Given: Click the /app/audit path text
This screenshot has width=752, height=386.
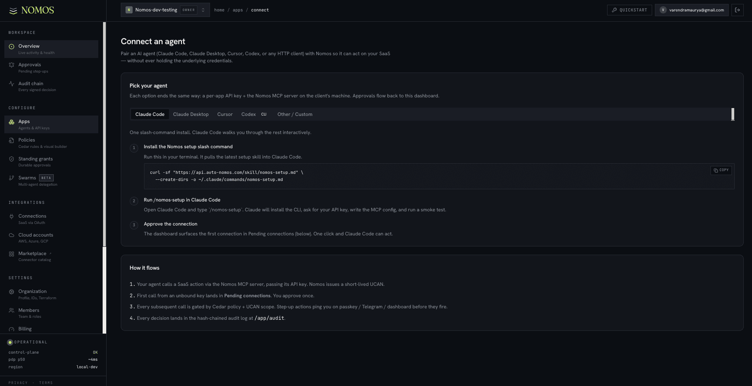Looking at the screenshot, I should [x=269, y=318].
